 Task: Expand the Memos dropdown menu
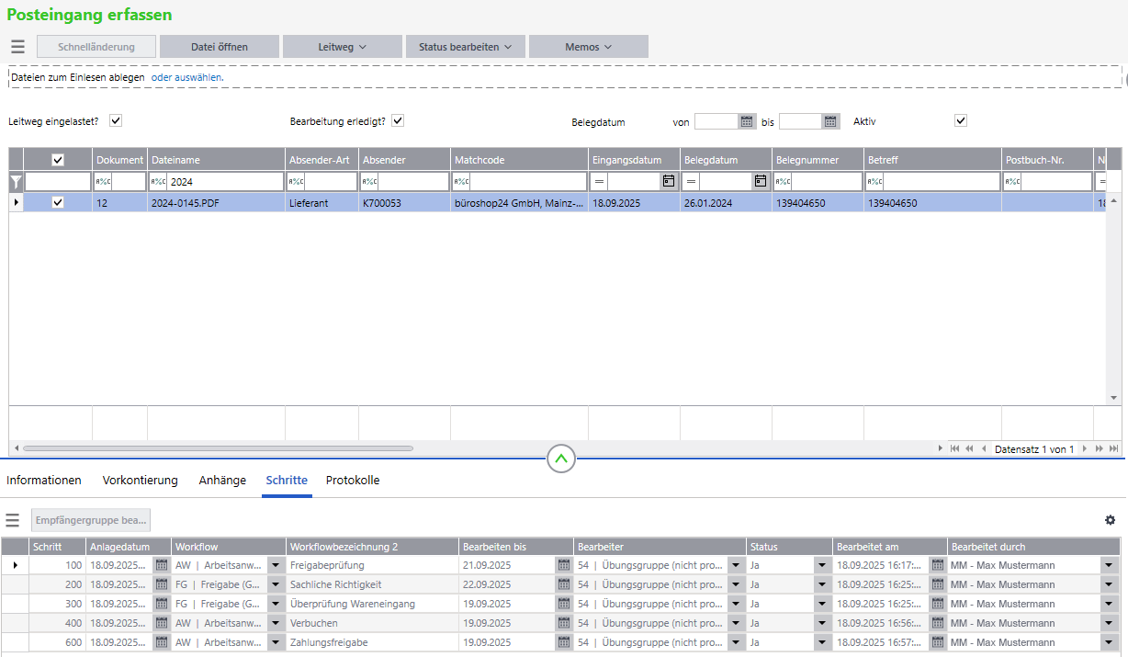coord(588,47)
